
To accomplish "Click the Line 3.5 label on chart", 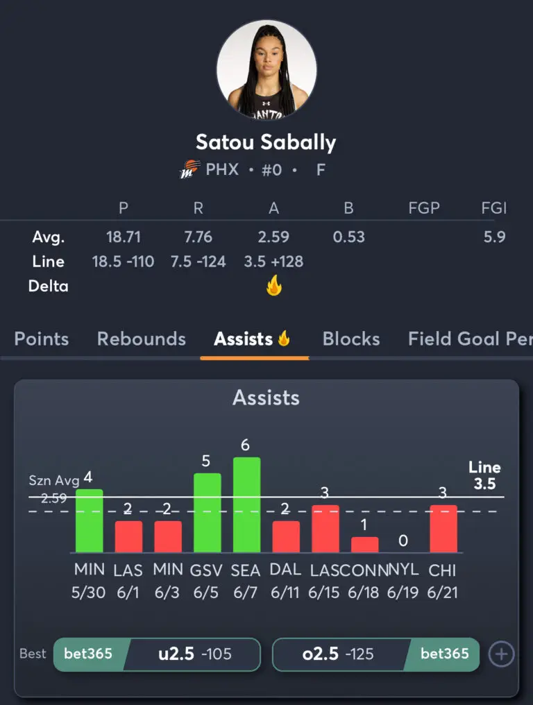I will pos(484,475).
